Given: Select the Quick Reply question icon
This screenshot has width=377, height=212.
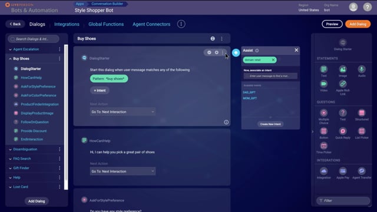Looking at the screenshot, I should [343, 131].
